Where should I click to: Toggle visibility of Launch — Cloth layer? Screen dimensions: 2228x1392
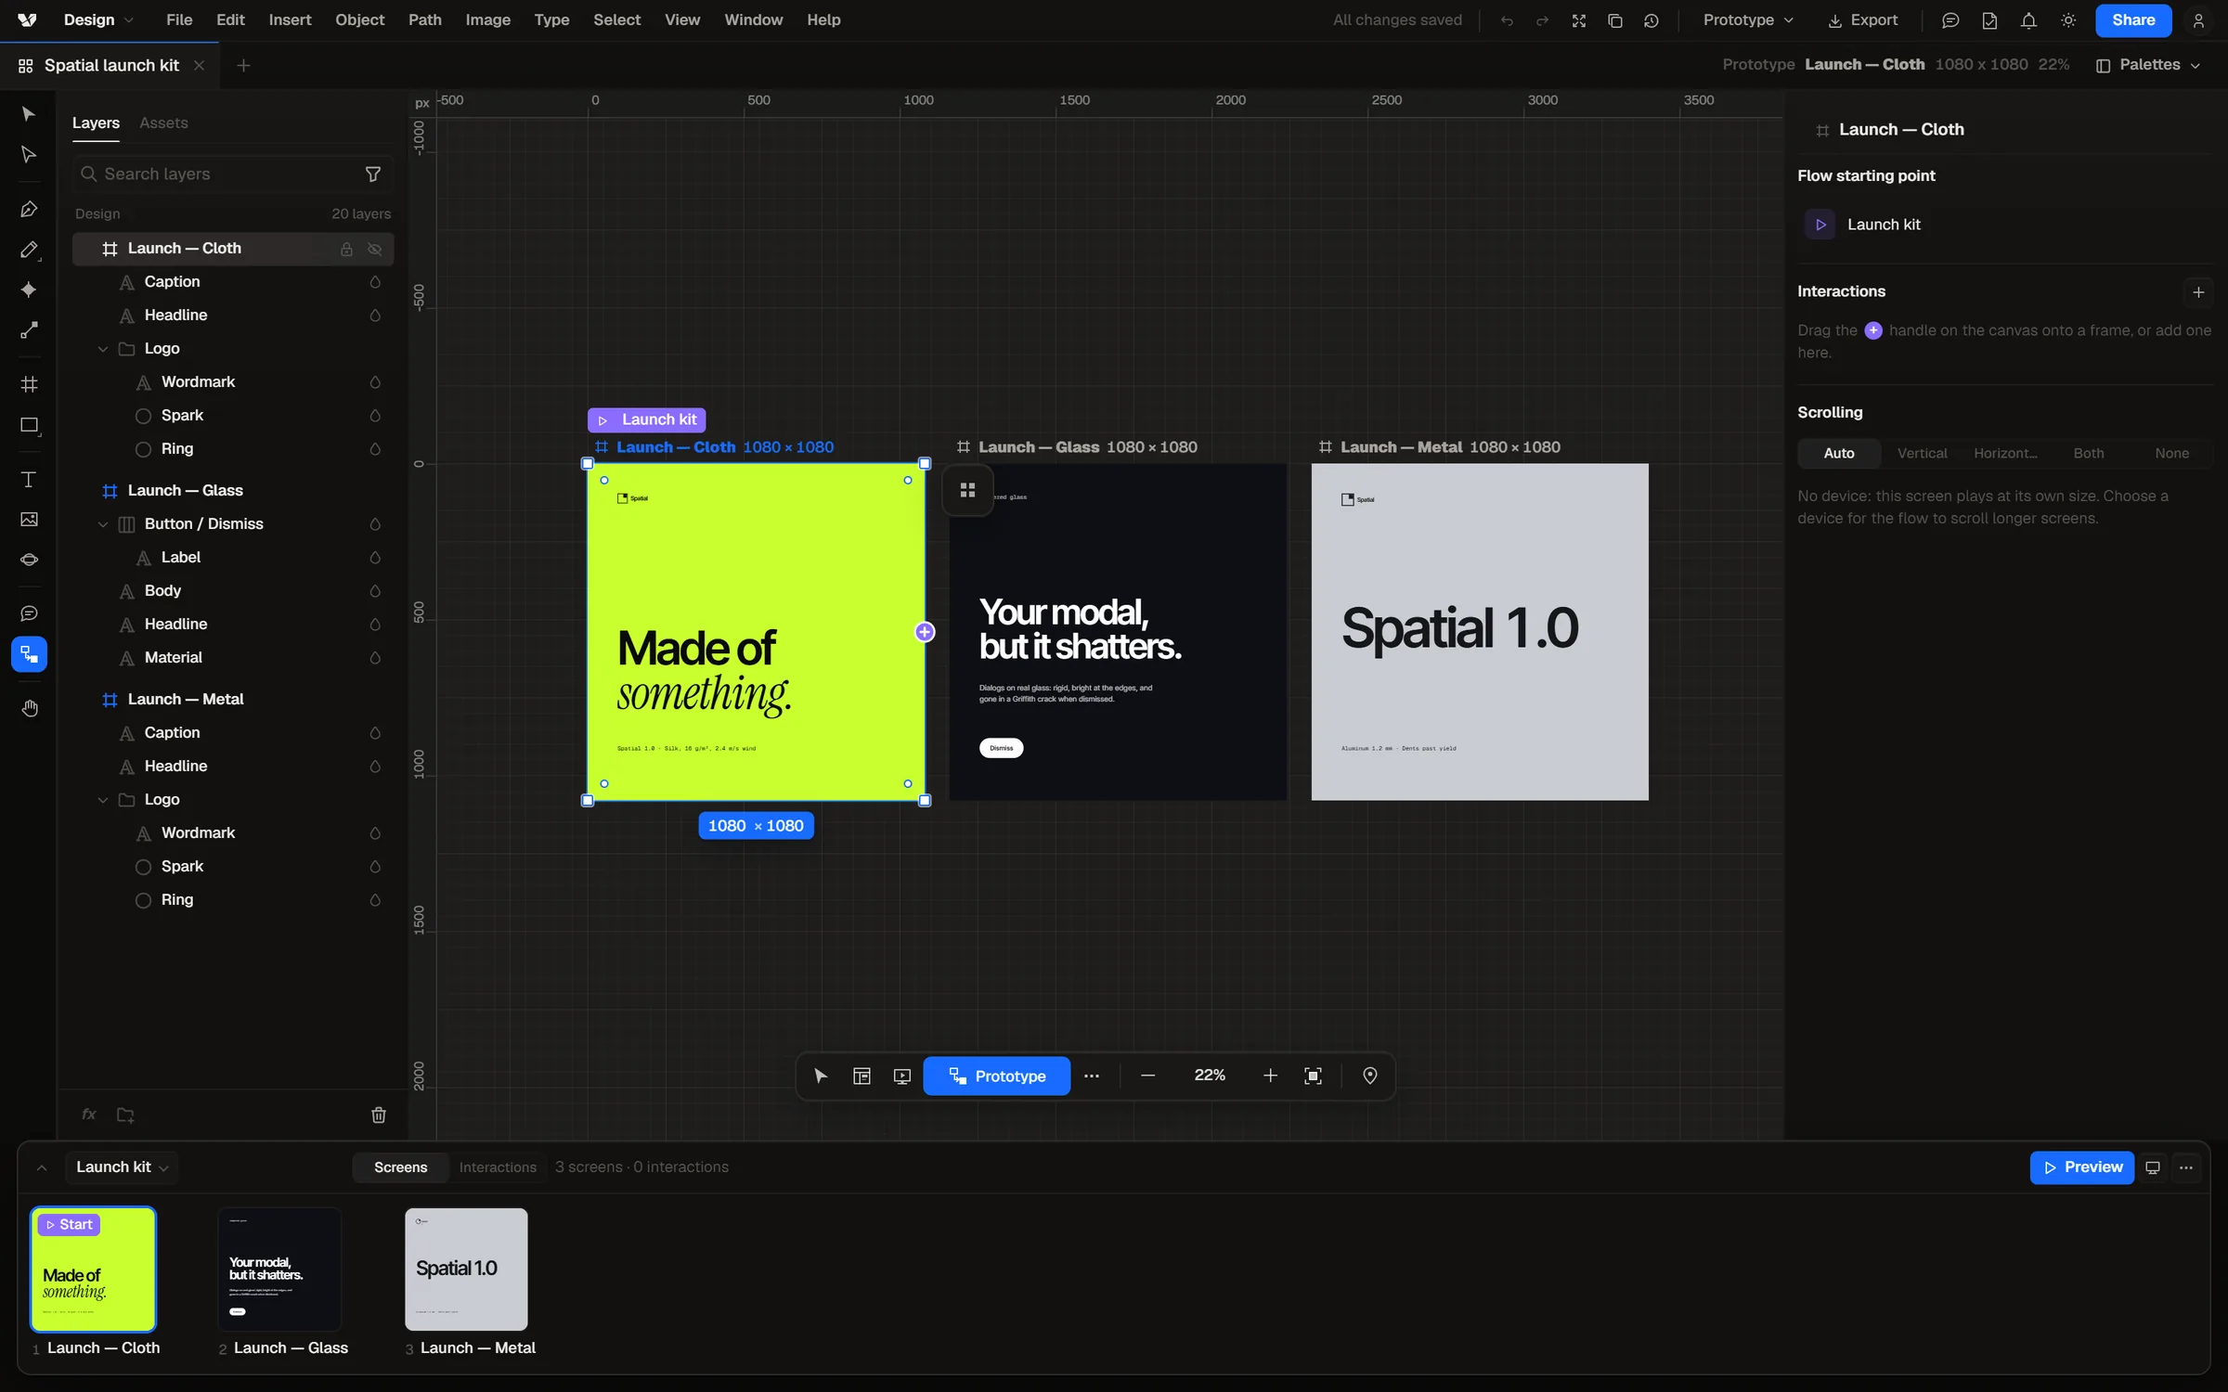tap(375, 249)
